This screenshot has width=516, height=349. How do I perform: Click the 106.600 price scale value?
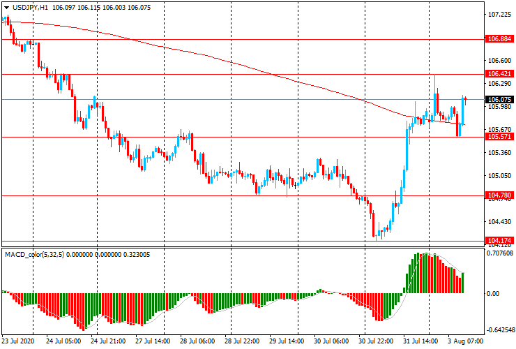(x=499, y=61)
